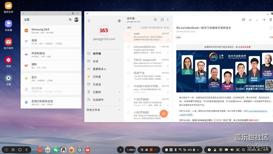This screenshot has width=273, height=154.
Task: Open the email app hamburger menu
Action: tap(89, 21)
